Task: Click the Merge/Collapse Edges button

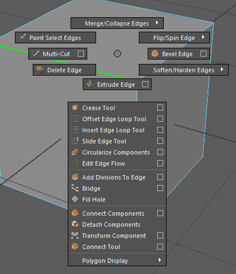Action: 117,23
